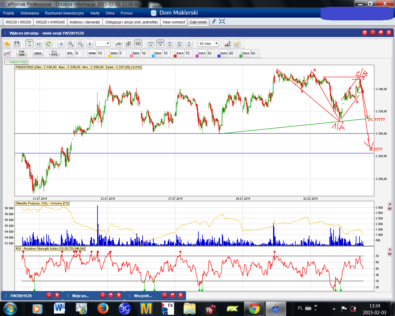Click the open folder icon in chart toolbar
Image resolution: width=395 pixels, height=316 pixels.
point(7,44)
